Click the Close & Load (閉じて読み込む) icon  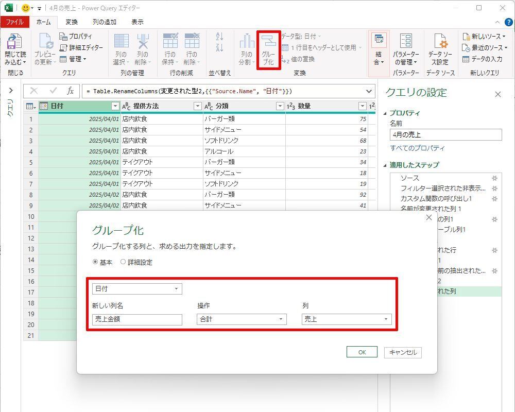[15, 49]
